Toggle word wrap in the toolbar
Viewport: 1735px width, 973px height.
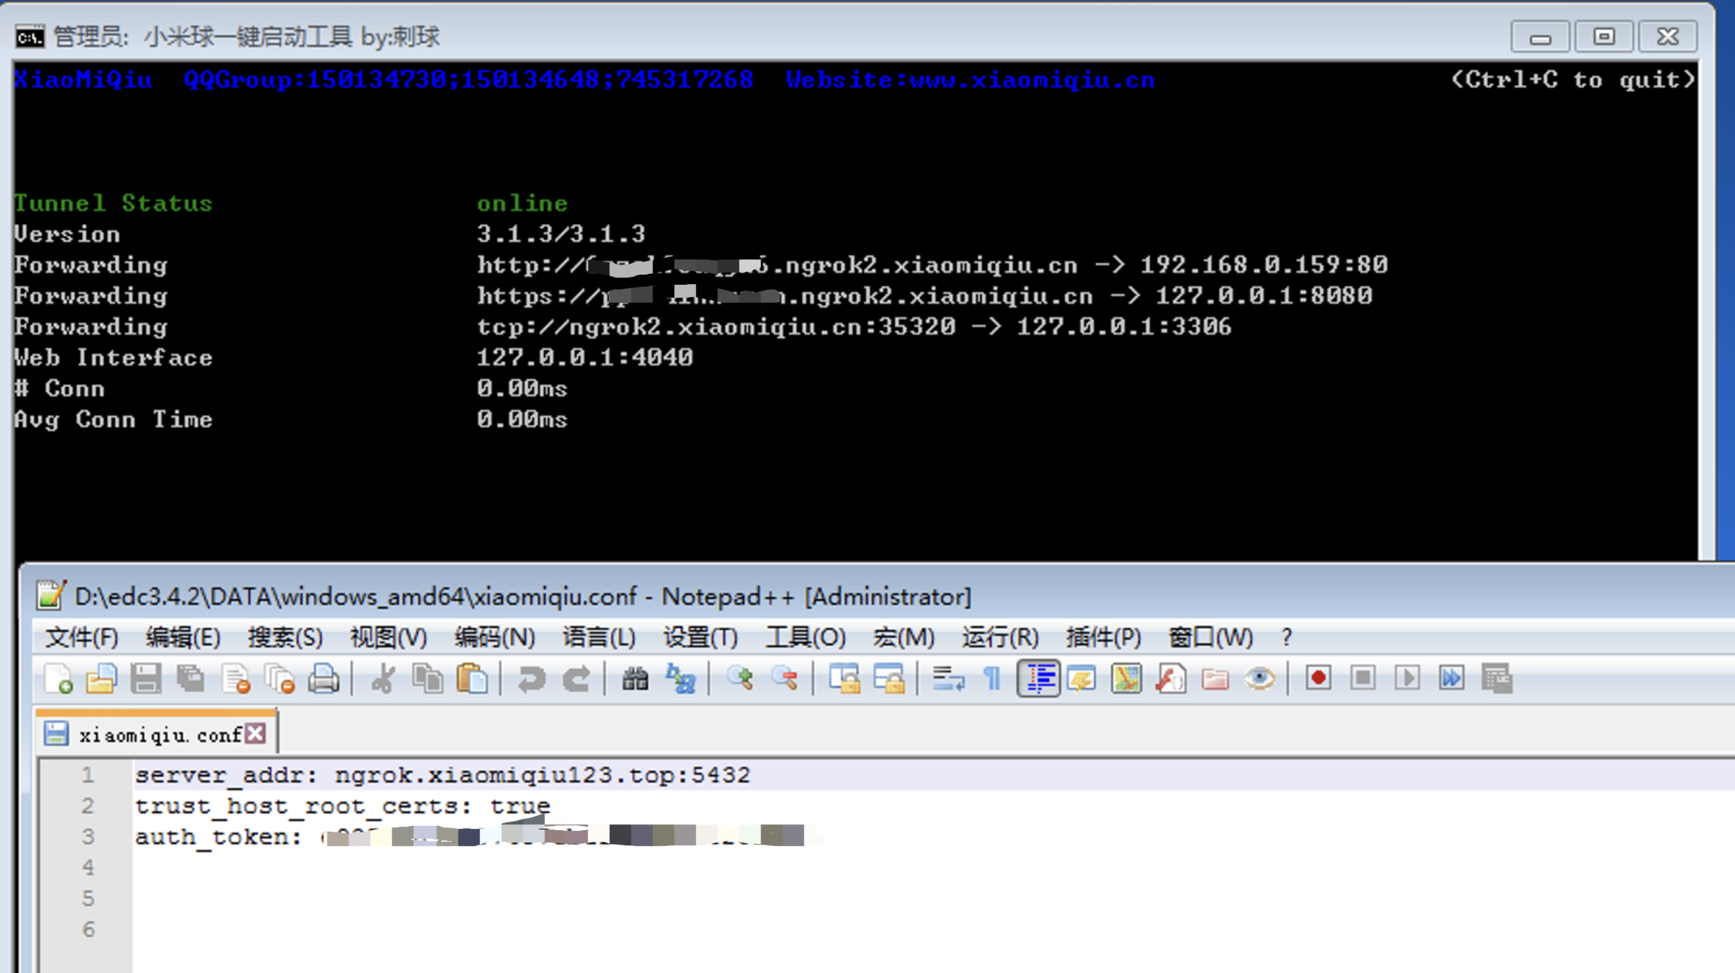coord(948,679)
